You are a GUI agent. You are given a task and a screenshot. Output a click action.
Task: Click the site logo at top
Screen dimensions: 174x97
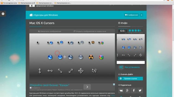pyautogui.click(x=32, y=6)
